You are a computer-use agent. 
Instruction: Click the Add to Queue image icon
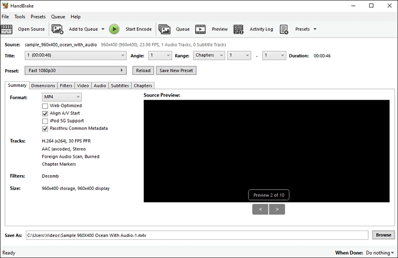tap(57, 29)
